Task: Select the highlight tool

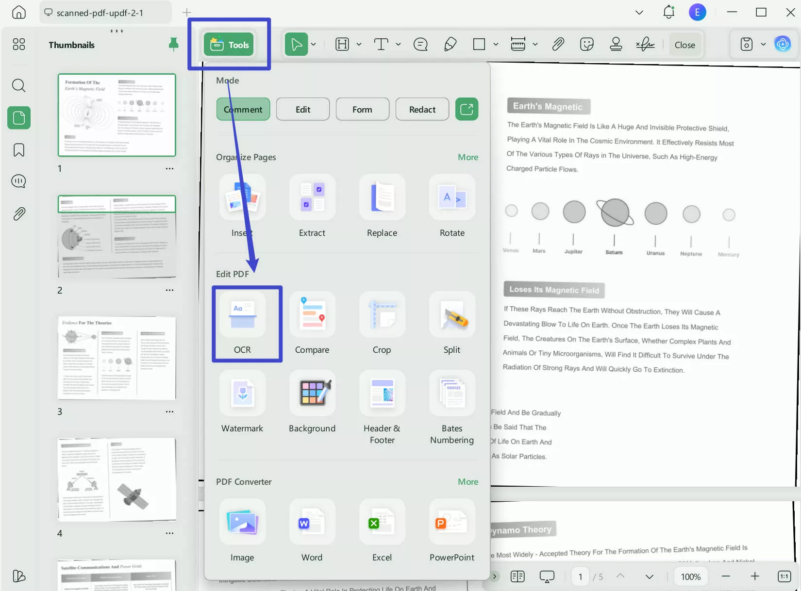Action: pos(343,45)
